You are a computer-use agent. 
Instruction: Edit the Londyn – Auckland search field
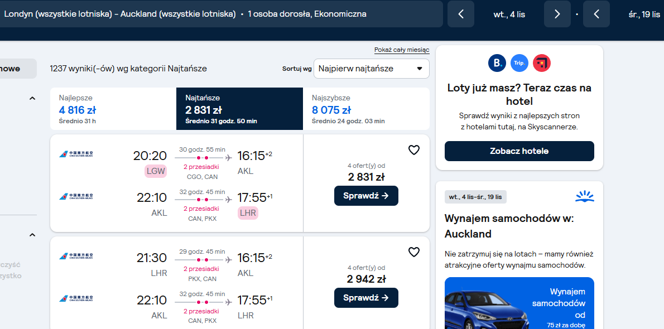tap(220, 14)
